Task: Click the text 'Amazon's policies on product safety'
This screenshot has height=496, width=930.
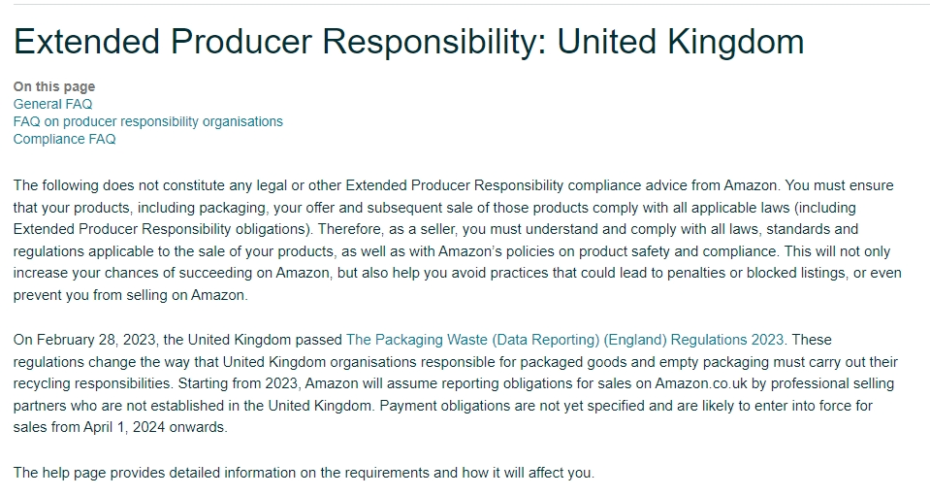Action: (x=555, y=251)
